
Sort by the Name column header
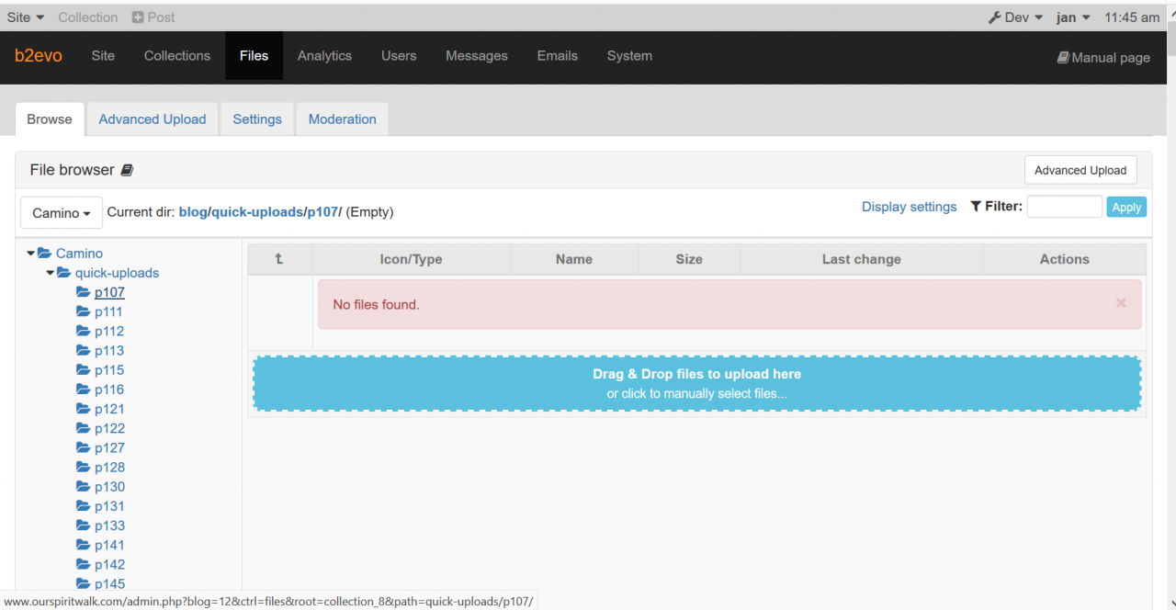(574, 259)
